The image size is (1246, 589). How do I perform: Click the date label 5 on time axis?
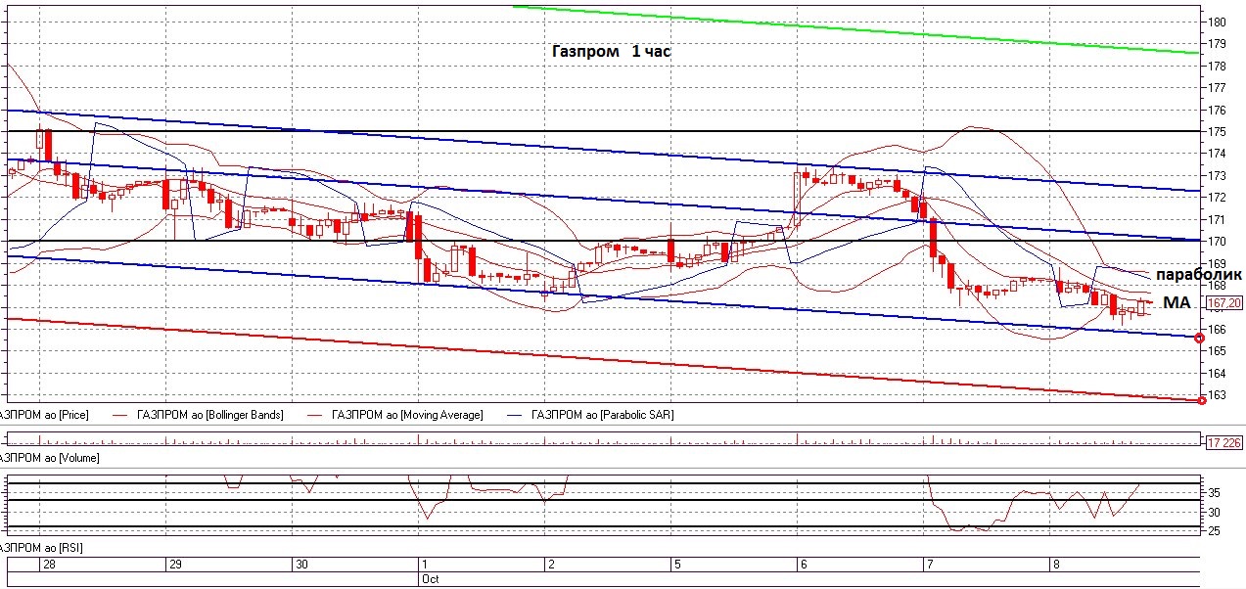[676, 565]
